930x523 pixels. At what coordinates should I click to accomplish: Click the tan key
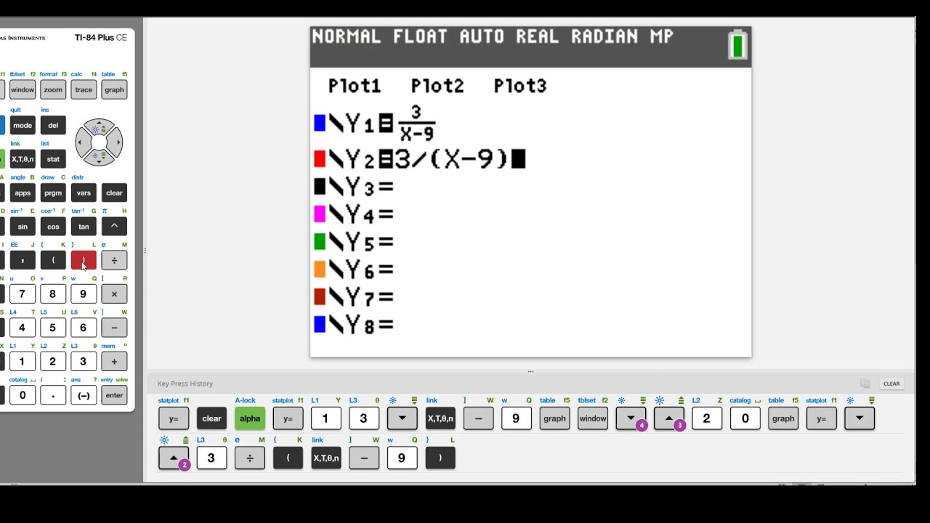pos(84,227)
